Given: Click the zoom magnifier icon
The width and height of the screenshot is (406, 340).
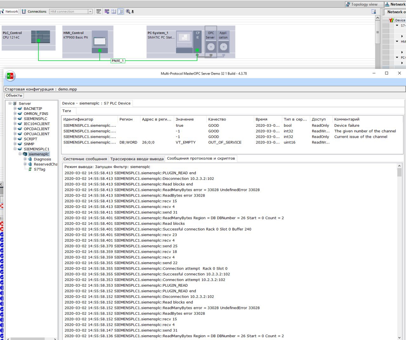Looking at the screenshot, I should click(x=128, y=11).
